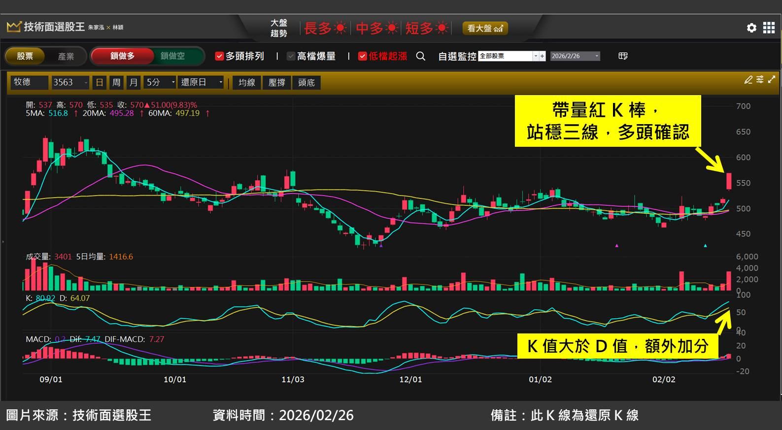Expand chart to fullscreen icon
The image size is (782, 430).
[x=772, y=79]
